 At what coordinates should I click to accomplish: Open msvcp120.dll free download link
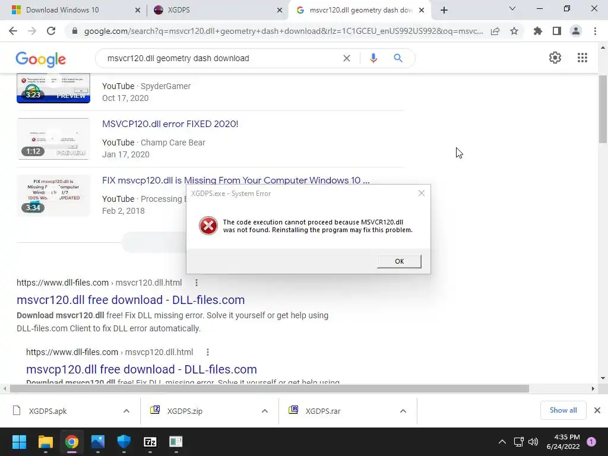[141, 369]
